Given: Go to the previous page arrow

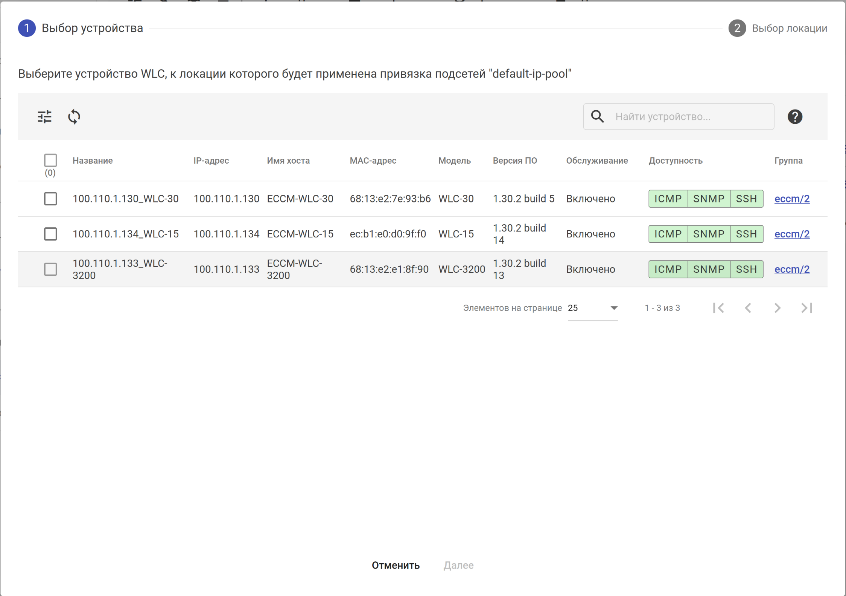Looking at the screenshot, I should [x=748, y=308].
